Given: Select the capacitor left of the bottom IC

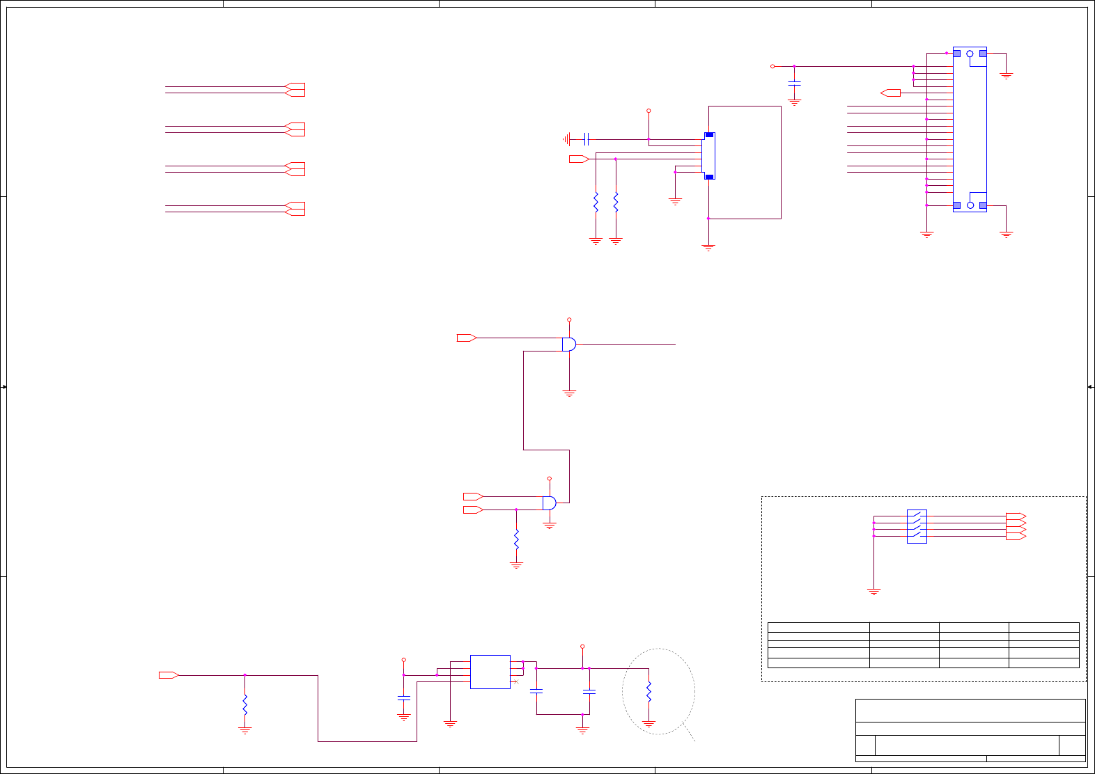Looking at the screenshot, I should pos(403,697).
